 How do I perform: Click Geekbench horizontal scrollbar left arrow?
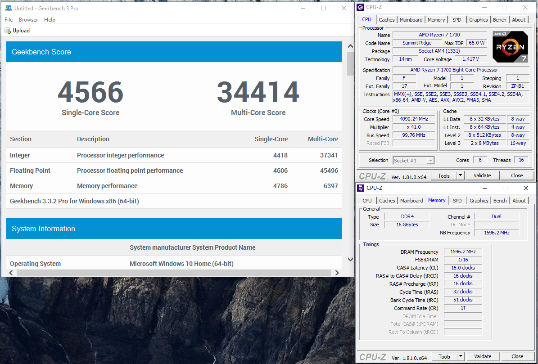(x=11, y=273)
